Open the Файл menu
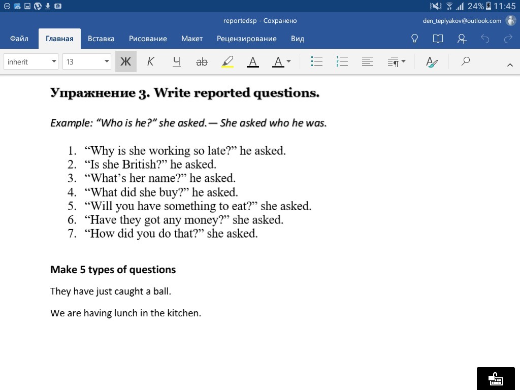The image size is (520, 390). [x=19, y=39]
